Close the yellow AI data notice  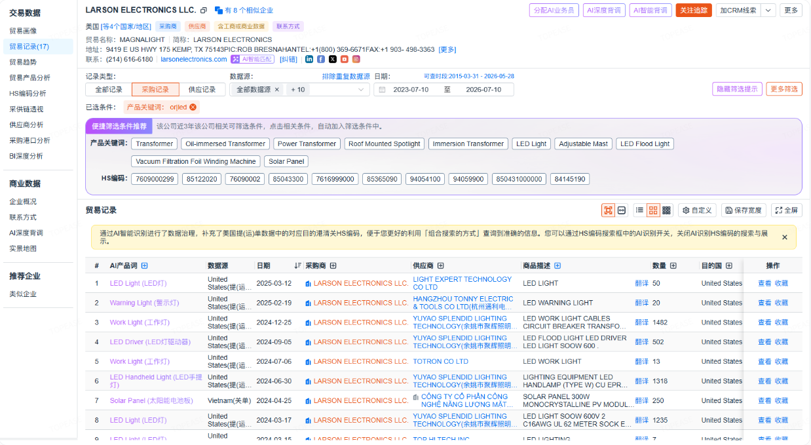click(785, 237)
